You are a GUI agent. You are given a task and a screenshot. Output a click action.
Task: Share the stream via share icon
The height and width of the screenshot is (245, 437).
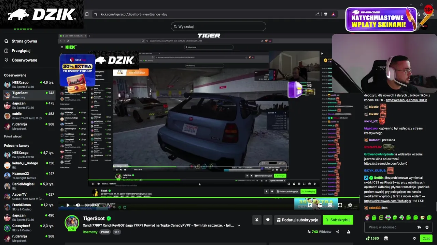(338, 232)
